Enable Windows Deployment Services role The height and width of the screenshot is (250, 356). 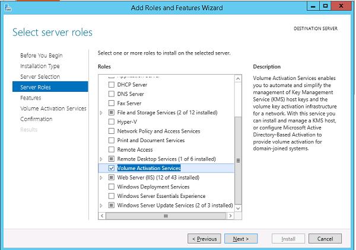click(x=112, y=187)
